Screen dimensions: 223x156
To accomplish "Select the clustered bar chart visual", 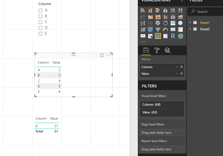I will coord(158,10).
